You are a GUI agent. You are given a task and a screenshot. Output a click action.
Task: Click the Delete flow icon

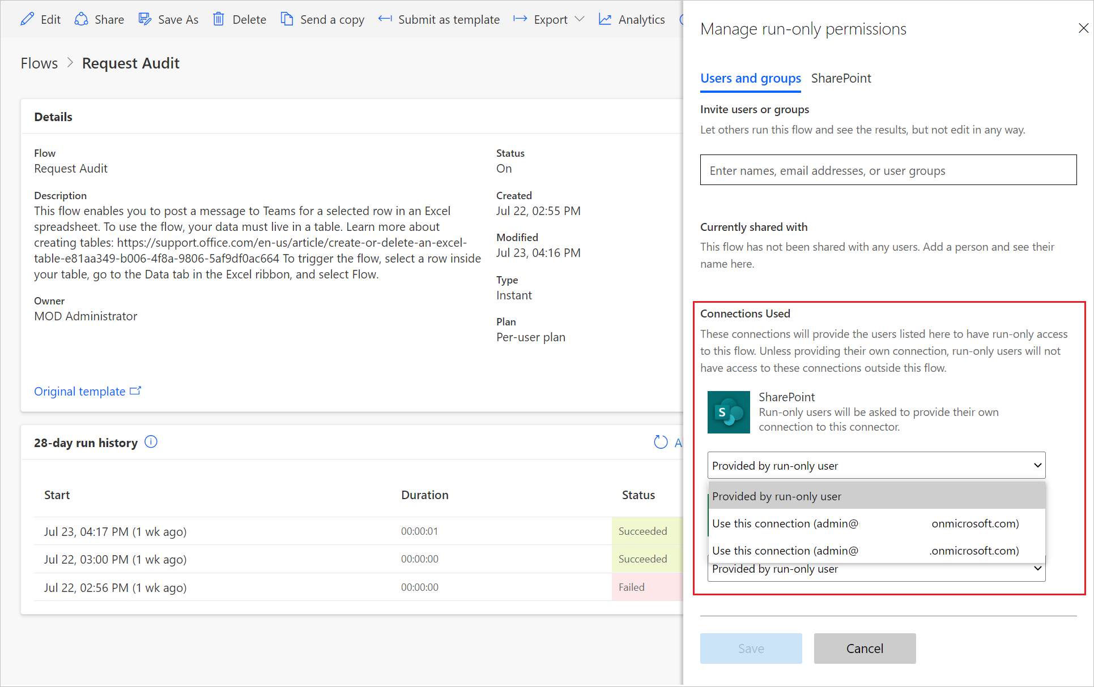(219, 18)
